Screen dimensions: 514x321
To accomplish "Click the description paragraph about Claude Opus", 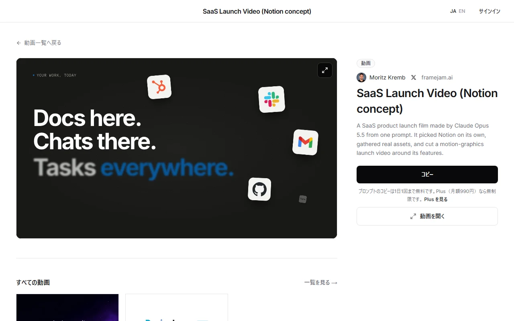I will click(x=423, y=139).
